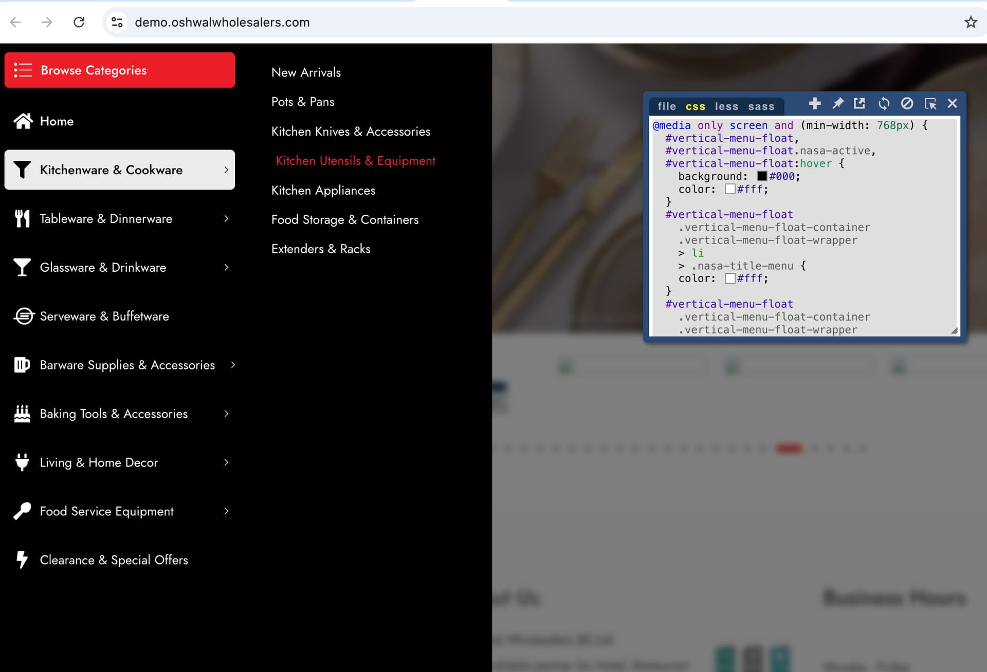Open editor in external window icon
Image resolution: width=987 pixels, height=672 pixels.
[860, 104]
